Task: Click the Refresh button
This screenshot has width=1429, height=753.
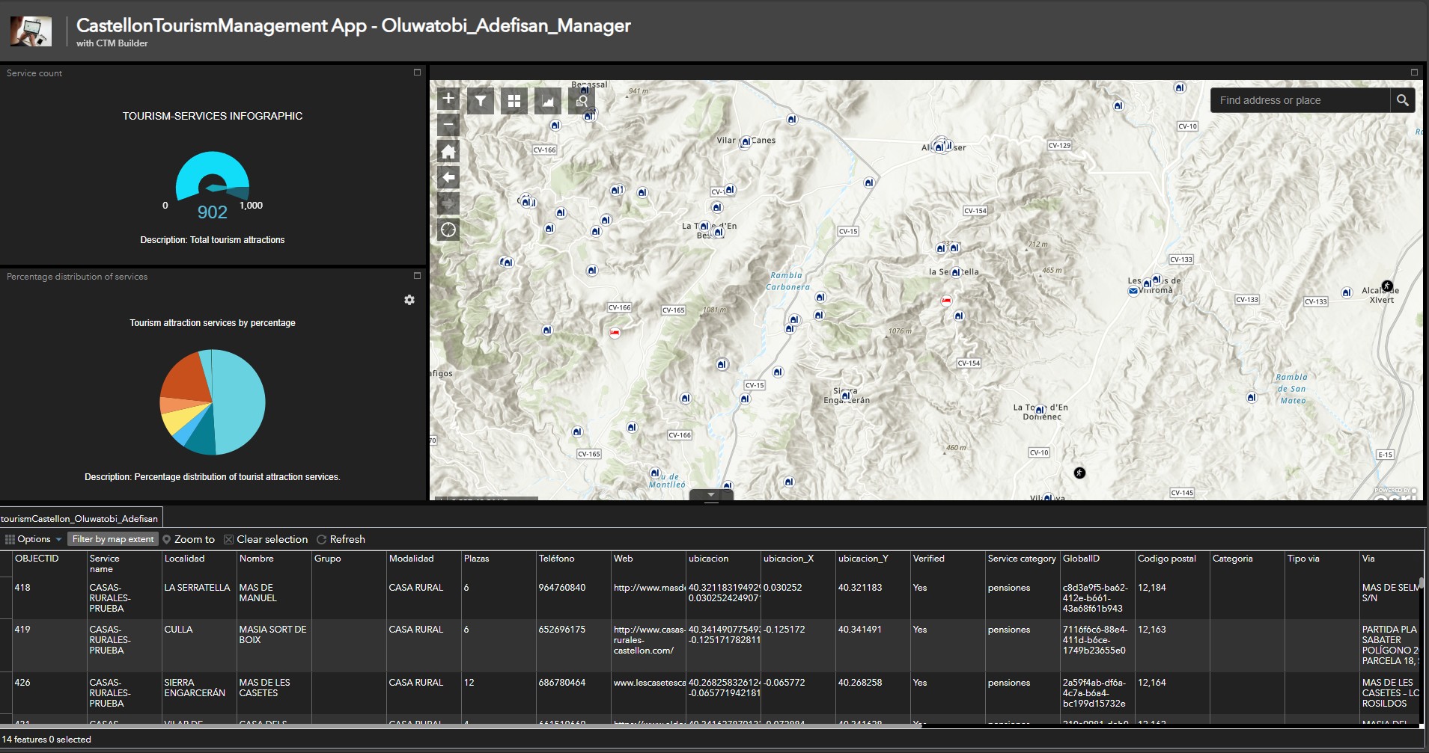Action: coord(341,539)
